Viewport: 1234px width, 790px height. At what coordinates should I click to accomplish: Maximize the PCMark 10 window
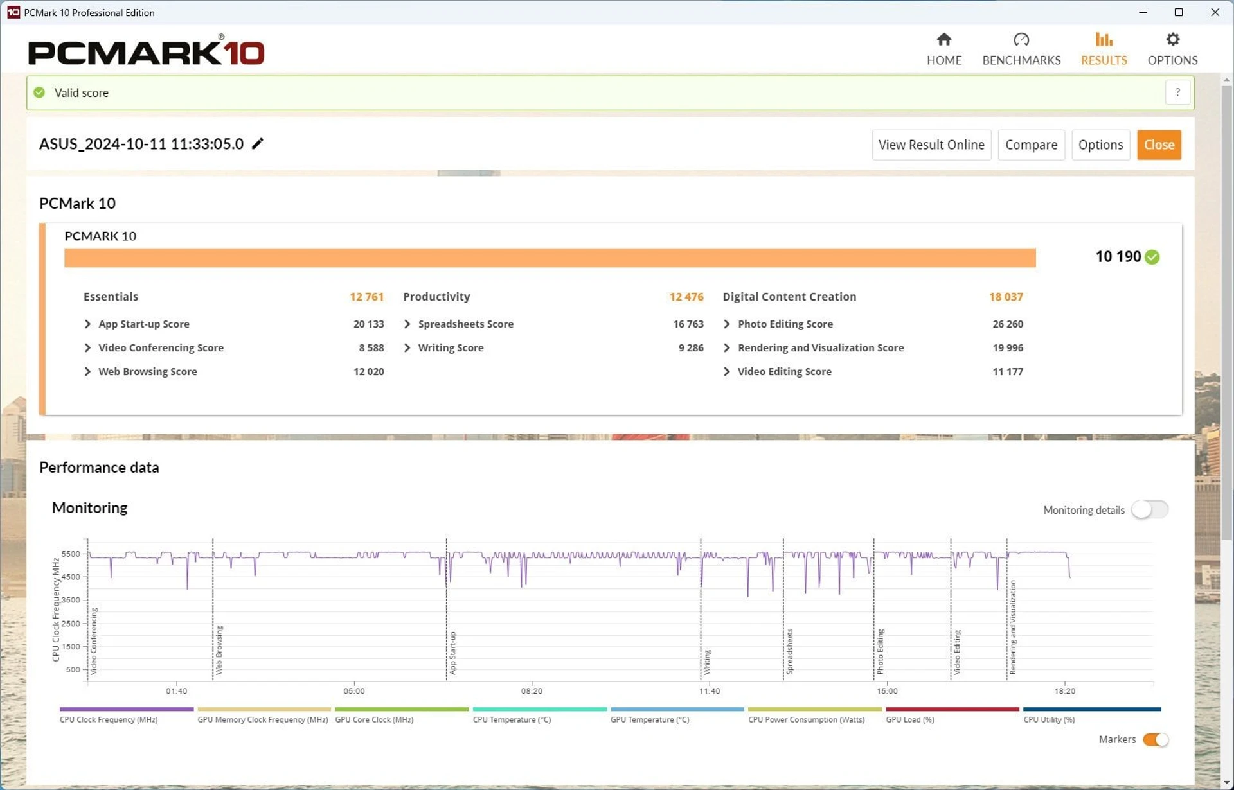coord(1178,12)
